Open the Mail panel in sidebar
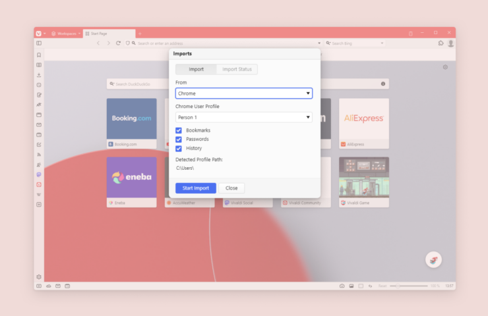The width and height of the screenshot is (488, 316). coord(39,124)
